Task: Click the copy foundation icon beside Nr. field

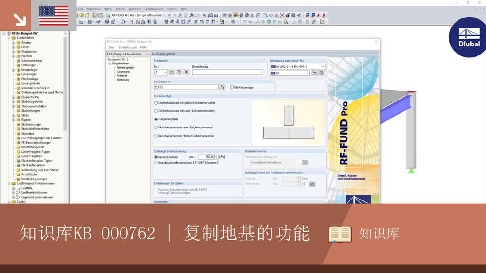Action: [x=179, y=72]
